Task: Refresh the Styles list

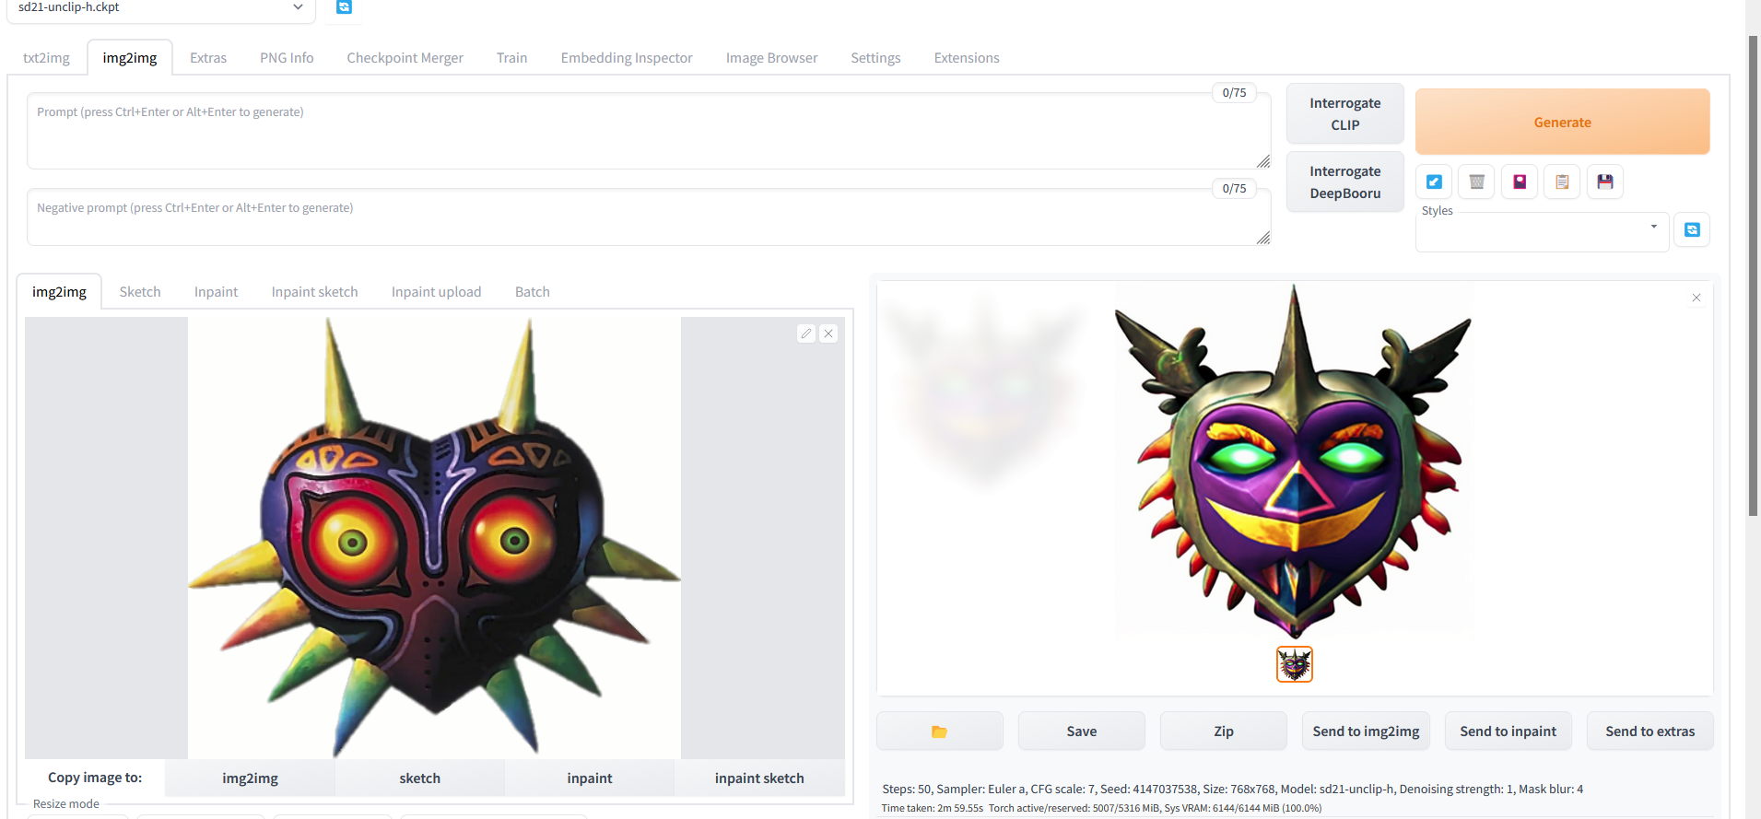Action: [1692, 229]
